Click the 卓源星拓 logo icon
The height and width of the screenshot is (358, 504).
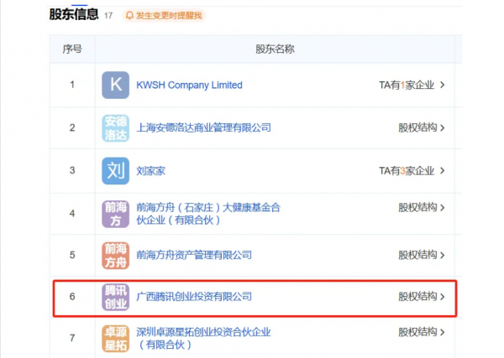click(115, 339)
